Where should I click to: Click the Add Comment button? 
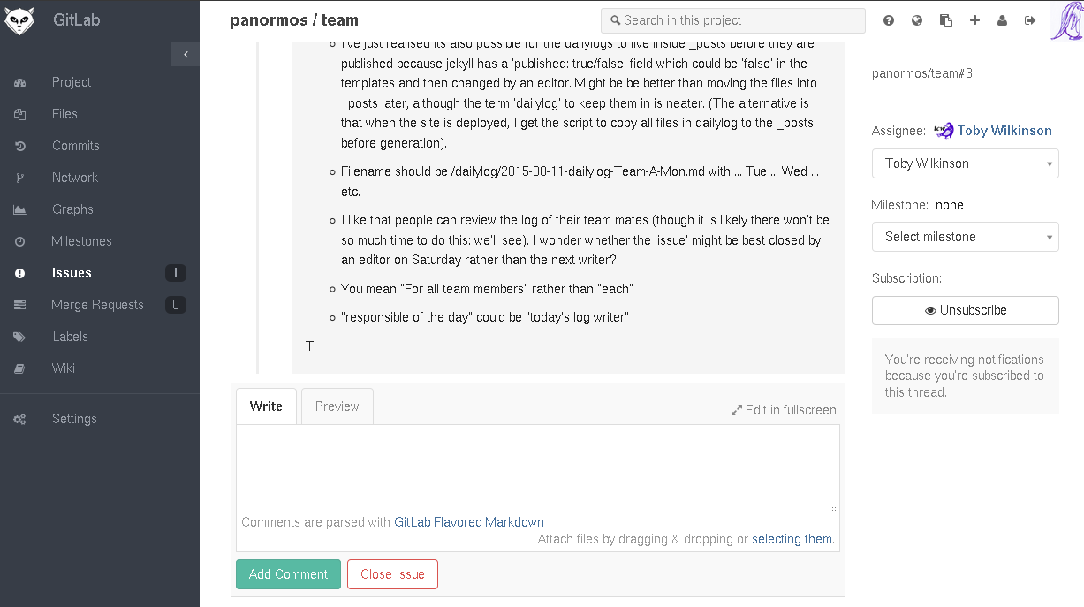[x=288, y=574]
